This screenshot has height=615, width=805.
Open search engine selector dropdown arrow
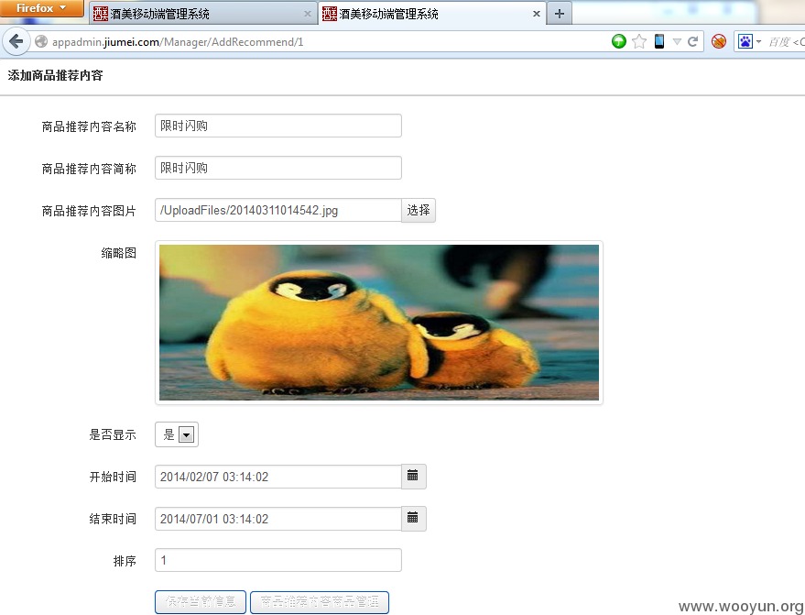click(758, 41)
